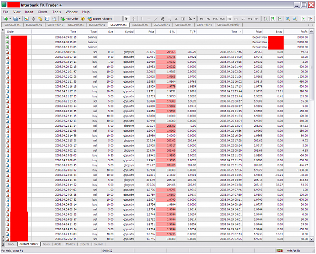
Task: Switch chart to bar chart type
Action: (266, 19)
